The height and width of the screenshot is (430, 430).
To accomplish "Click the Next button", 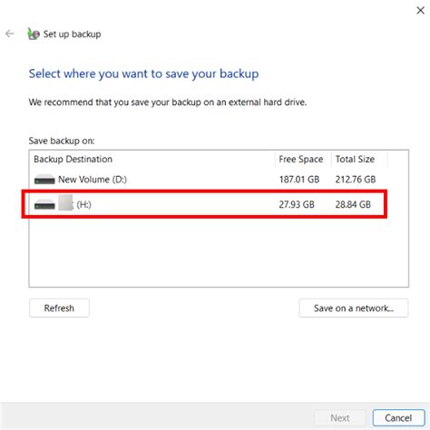I will coord(340,417).
